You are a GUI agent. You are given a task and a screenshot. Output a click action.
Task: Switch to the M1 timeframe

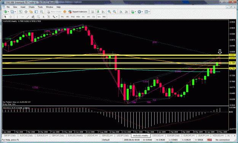(62, 17)
